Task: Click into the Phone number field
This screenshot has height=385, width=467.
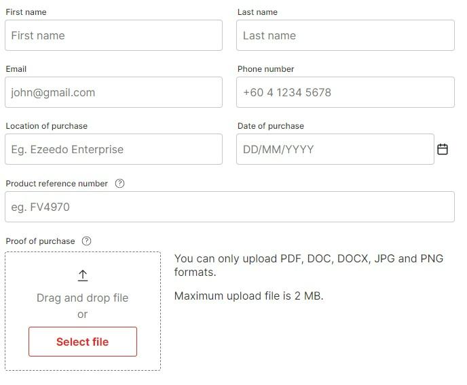Action: [345, 92]
